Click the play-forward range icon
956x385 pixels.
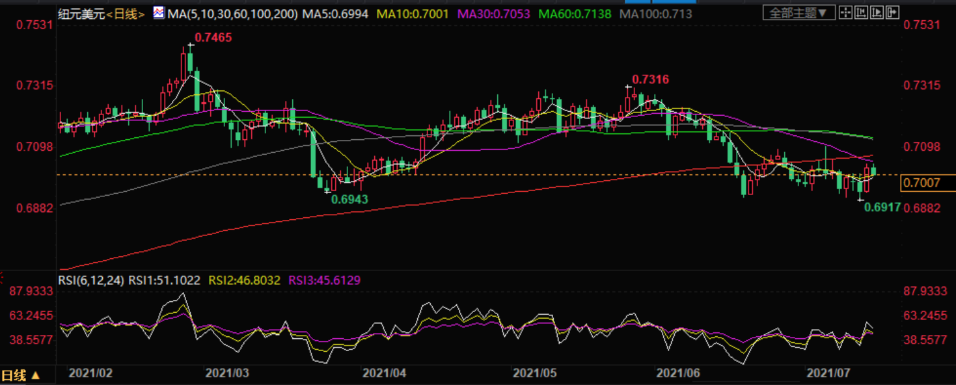pos(876,12)
